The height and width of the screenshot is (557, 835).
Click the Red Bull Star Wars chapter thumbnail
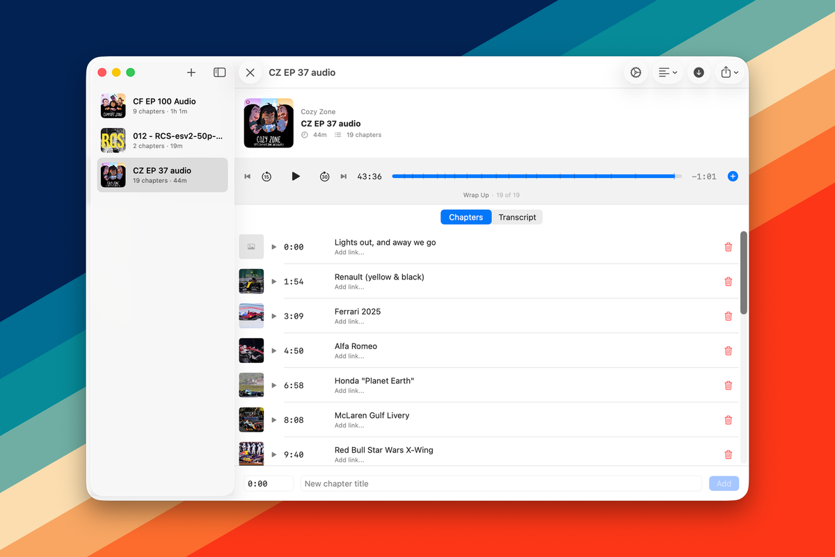point(251,453)
